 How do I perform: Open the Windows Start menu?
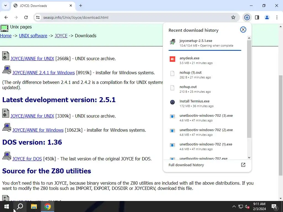tap(7, 206)
